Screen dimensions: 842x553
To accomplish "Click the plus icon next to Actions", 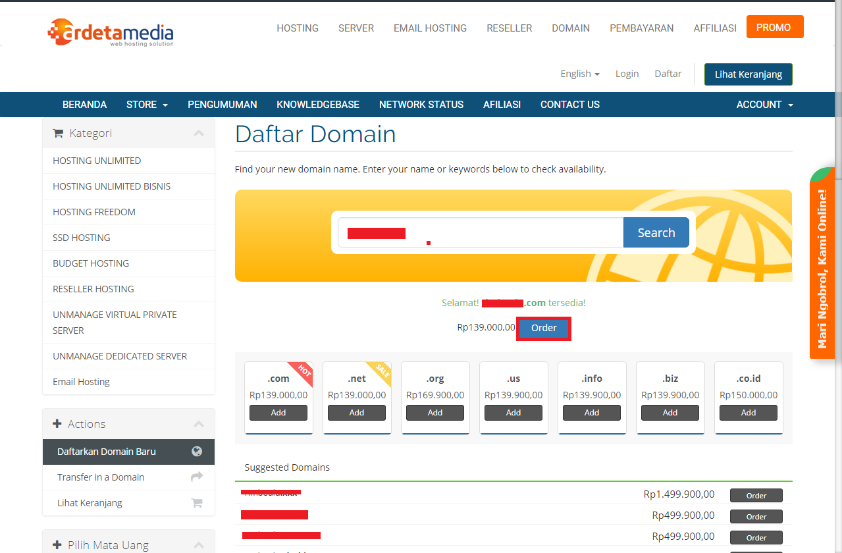I will (x=57, y=424).
